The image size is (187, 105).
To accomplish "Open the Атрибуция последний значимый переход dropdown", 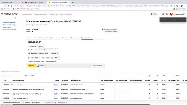I will [x=48, y=50].
